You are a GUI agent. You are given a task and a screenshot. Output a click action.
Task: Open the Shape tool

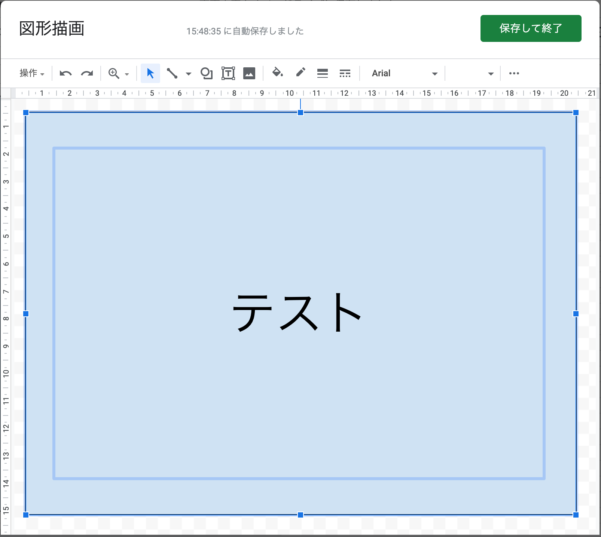206,73
